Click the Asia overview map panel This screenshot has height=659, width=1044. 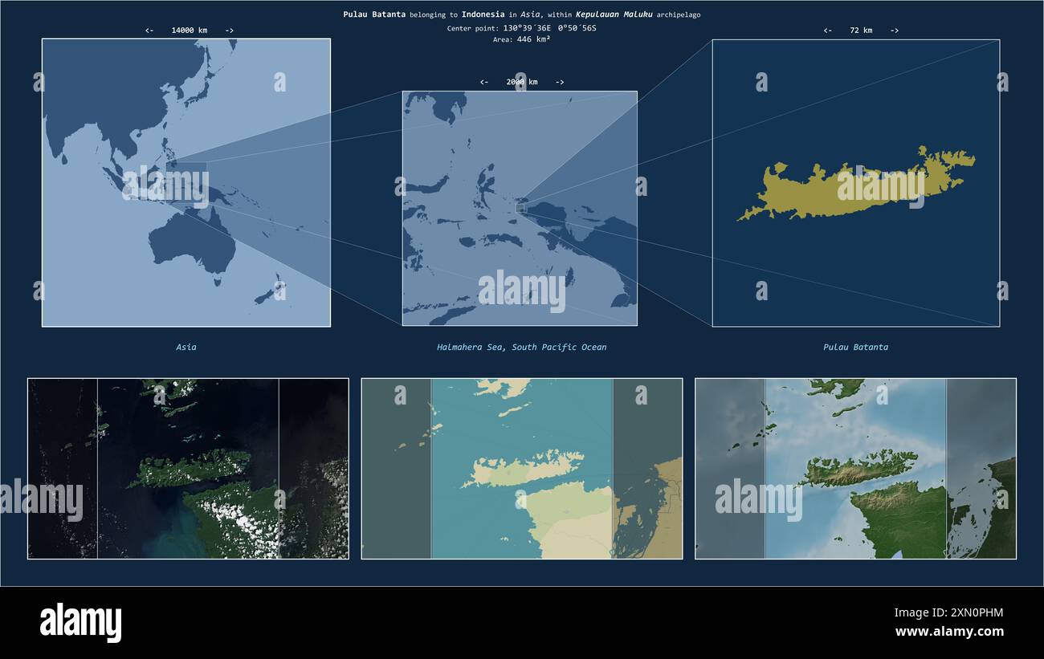pyautogui.click(x=186, y=183)
